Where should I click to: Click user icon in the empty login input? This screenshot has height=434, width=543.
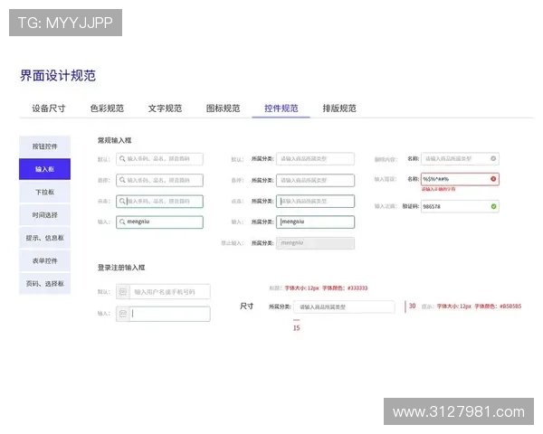123,314
